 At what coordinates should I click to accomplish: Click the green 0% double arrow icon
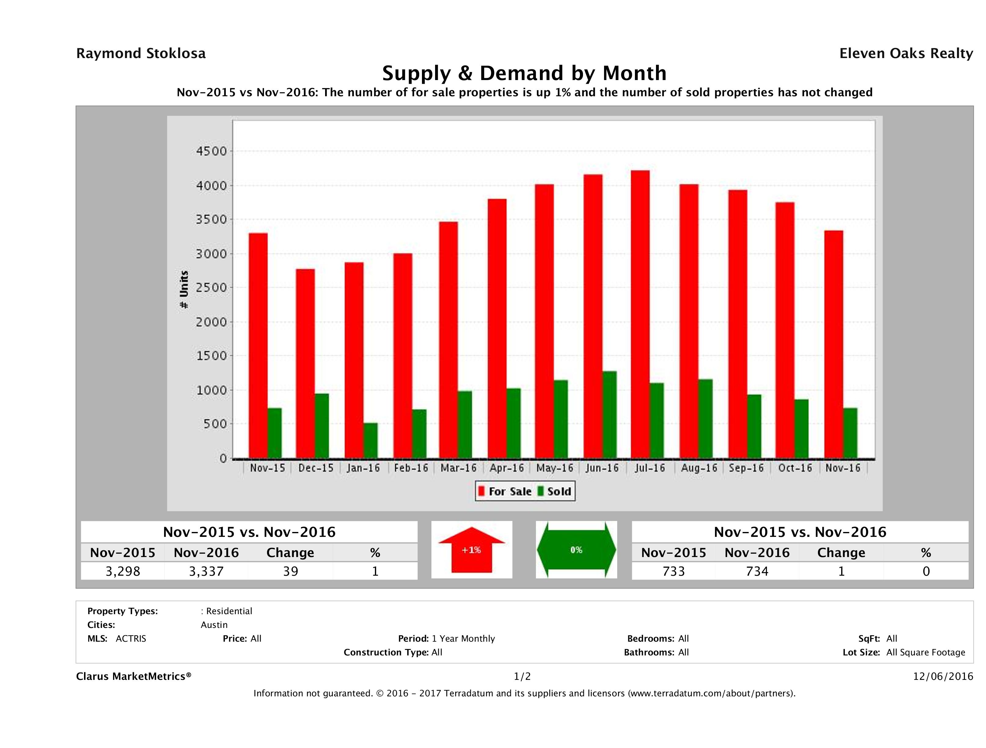pos(576,550)
